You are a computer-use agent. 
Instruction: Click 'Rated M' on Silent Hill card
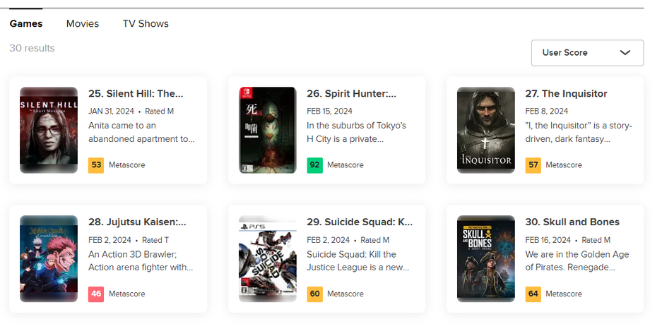pos(159,112)
